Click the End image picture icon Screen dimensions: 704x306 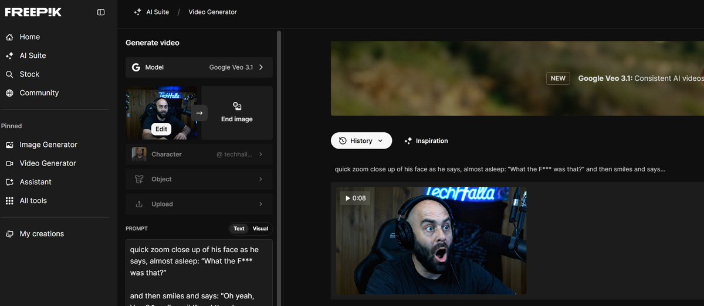point(237,106)
